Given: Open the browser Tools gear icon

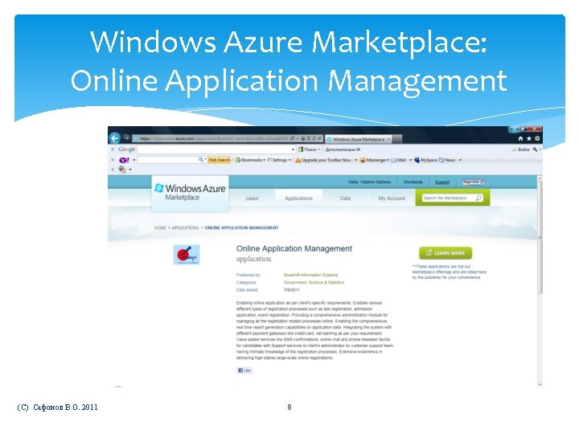Looking at the screenshot, I should pos(537,139).
